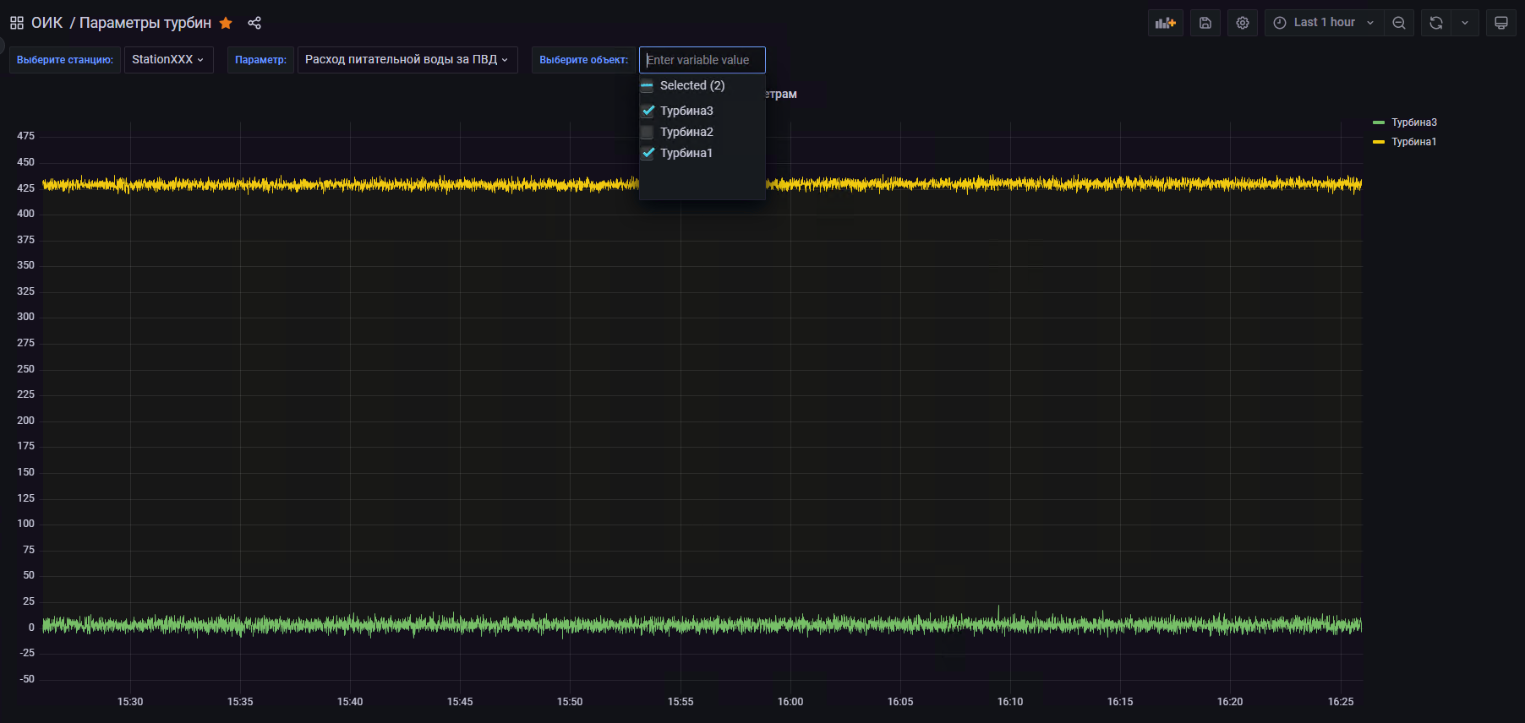
Task: Open the Last 1 hour time picker
Action: point(1324,23)
